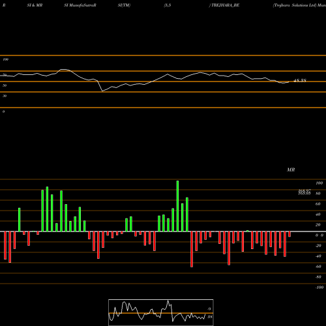Click the 'MR' panel label
326x326 pixels.
click(x=291, y=170)
